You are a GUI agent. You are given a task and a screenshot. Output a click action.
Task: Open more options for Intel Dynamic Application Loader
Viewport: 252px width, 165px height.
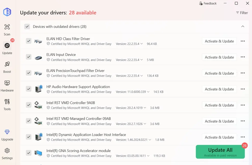pos(243,137)
